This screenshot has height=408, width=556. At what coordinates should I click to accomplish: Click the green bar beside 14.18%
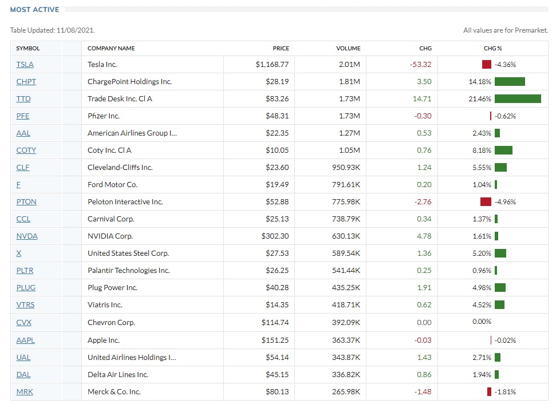[x=510, y=81]
